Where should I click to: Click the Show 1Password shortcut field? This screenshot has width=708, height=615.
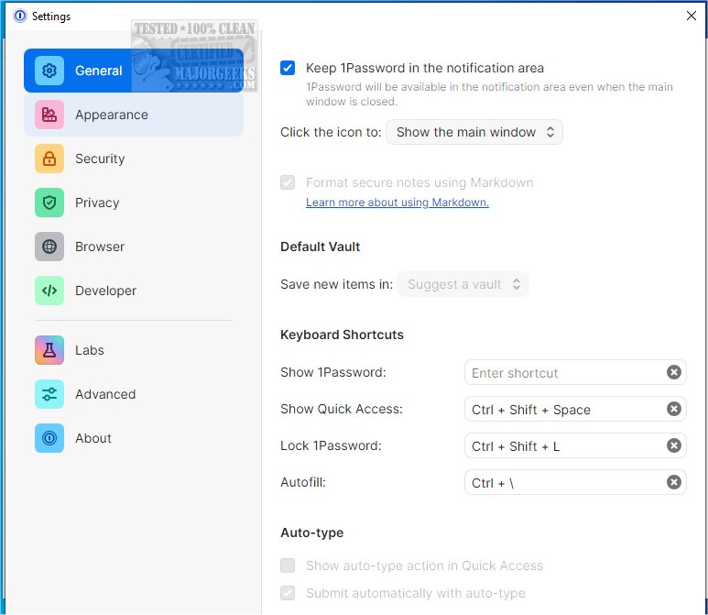click(563, 373)
